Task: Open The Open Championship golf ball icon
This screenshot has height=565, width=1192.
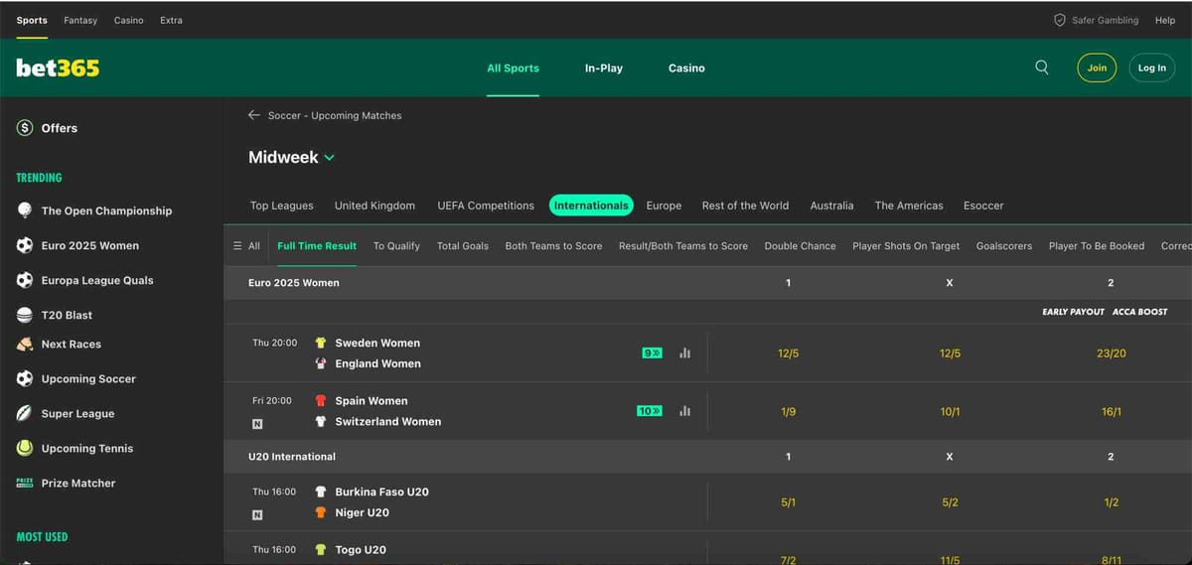Action: [x=25, y=211]
